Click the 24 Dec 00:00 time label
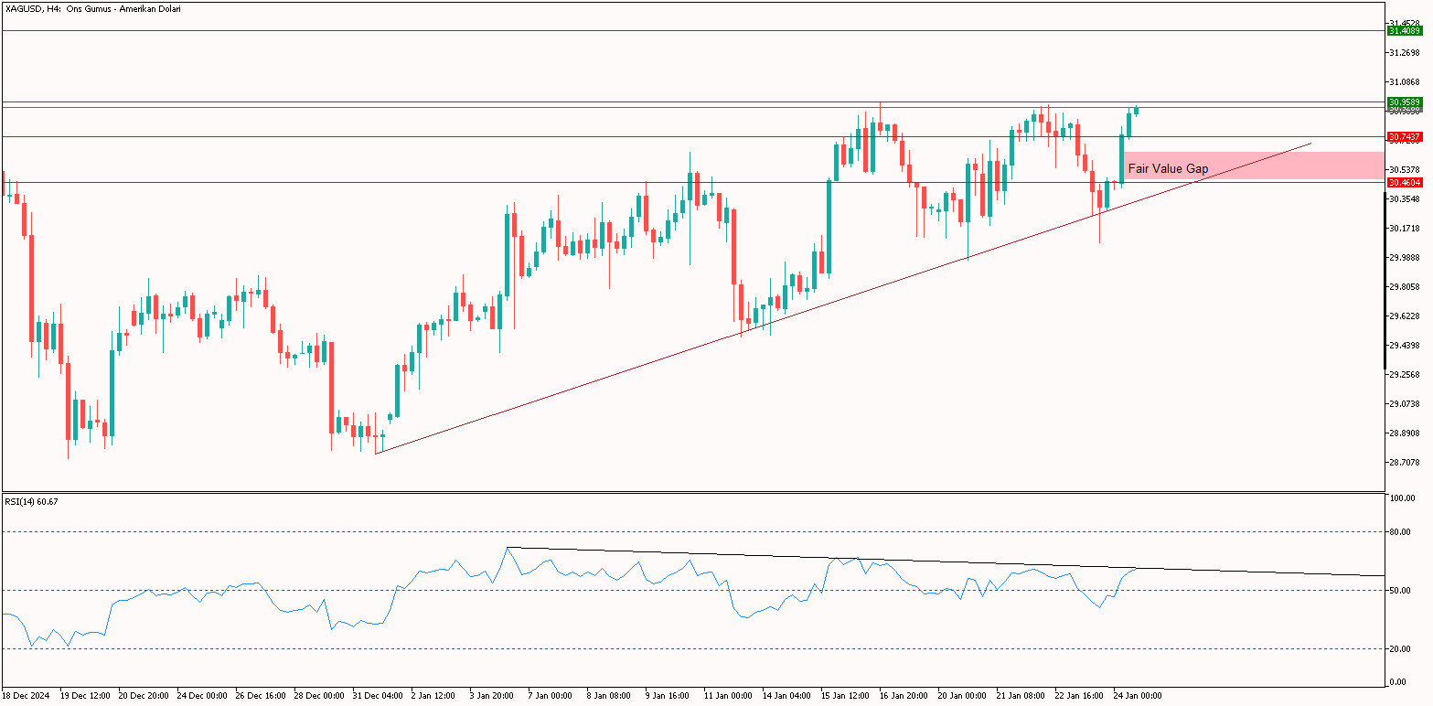Image resolution: width=1433 pixels, height=706 pixels. click(x=203, y=695)
